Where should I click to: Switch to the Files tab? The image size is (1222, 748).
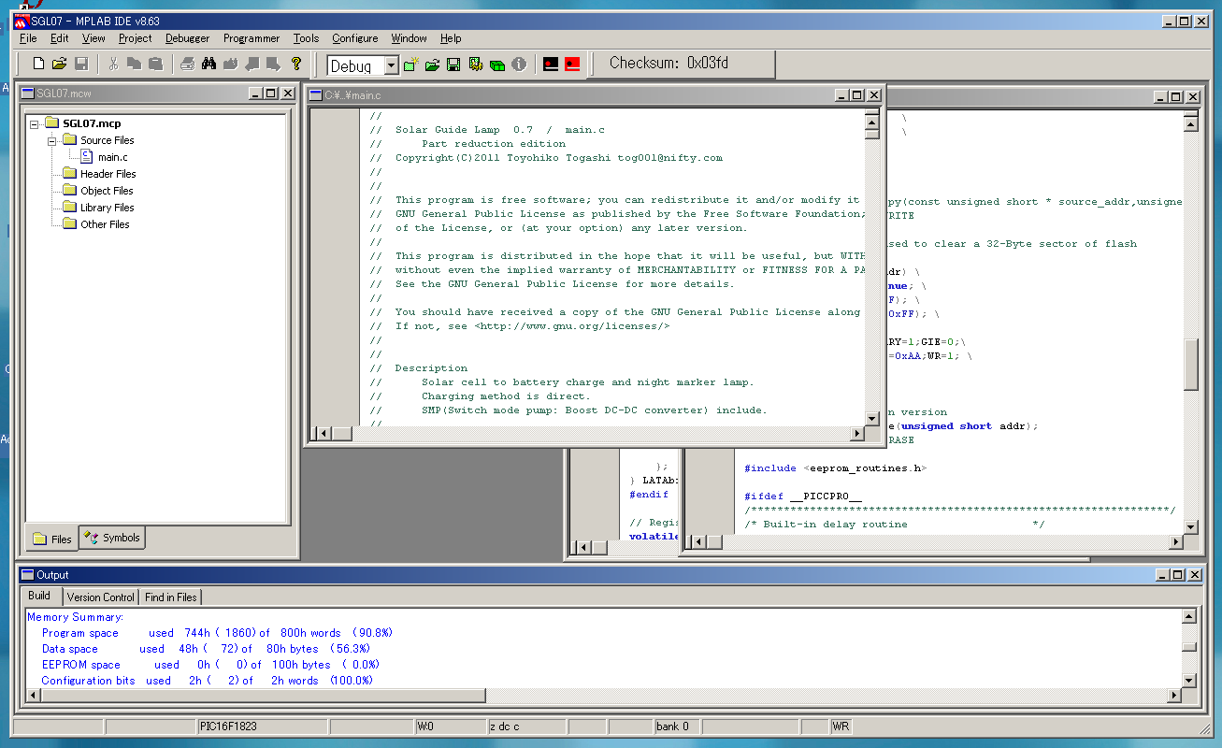coord(52,539)
